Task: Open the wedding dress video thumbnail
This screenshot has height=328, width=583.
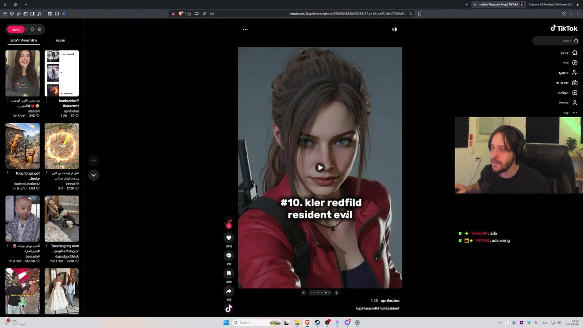Action: coord(61,292)
